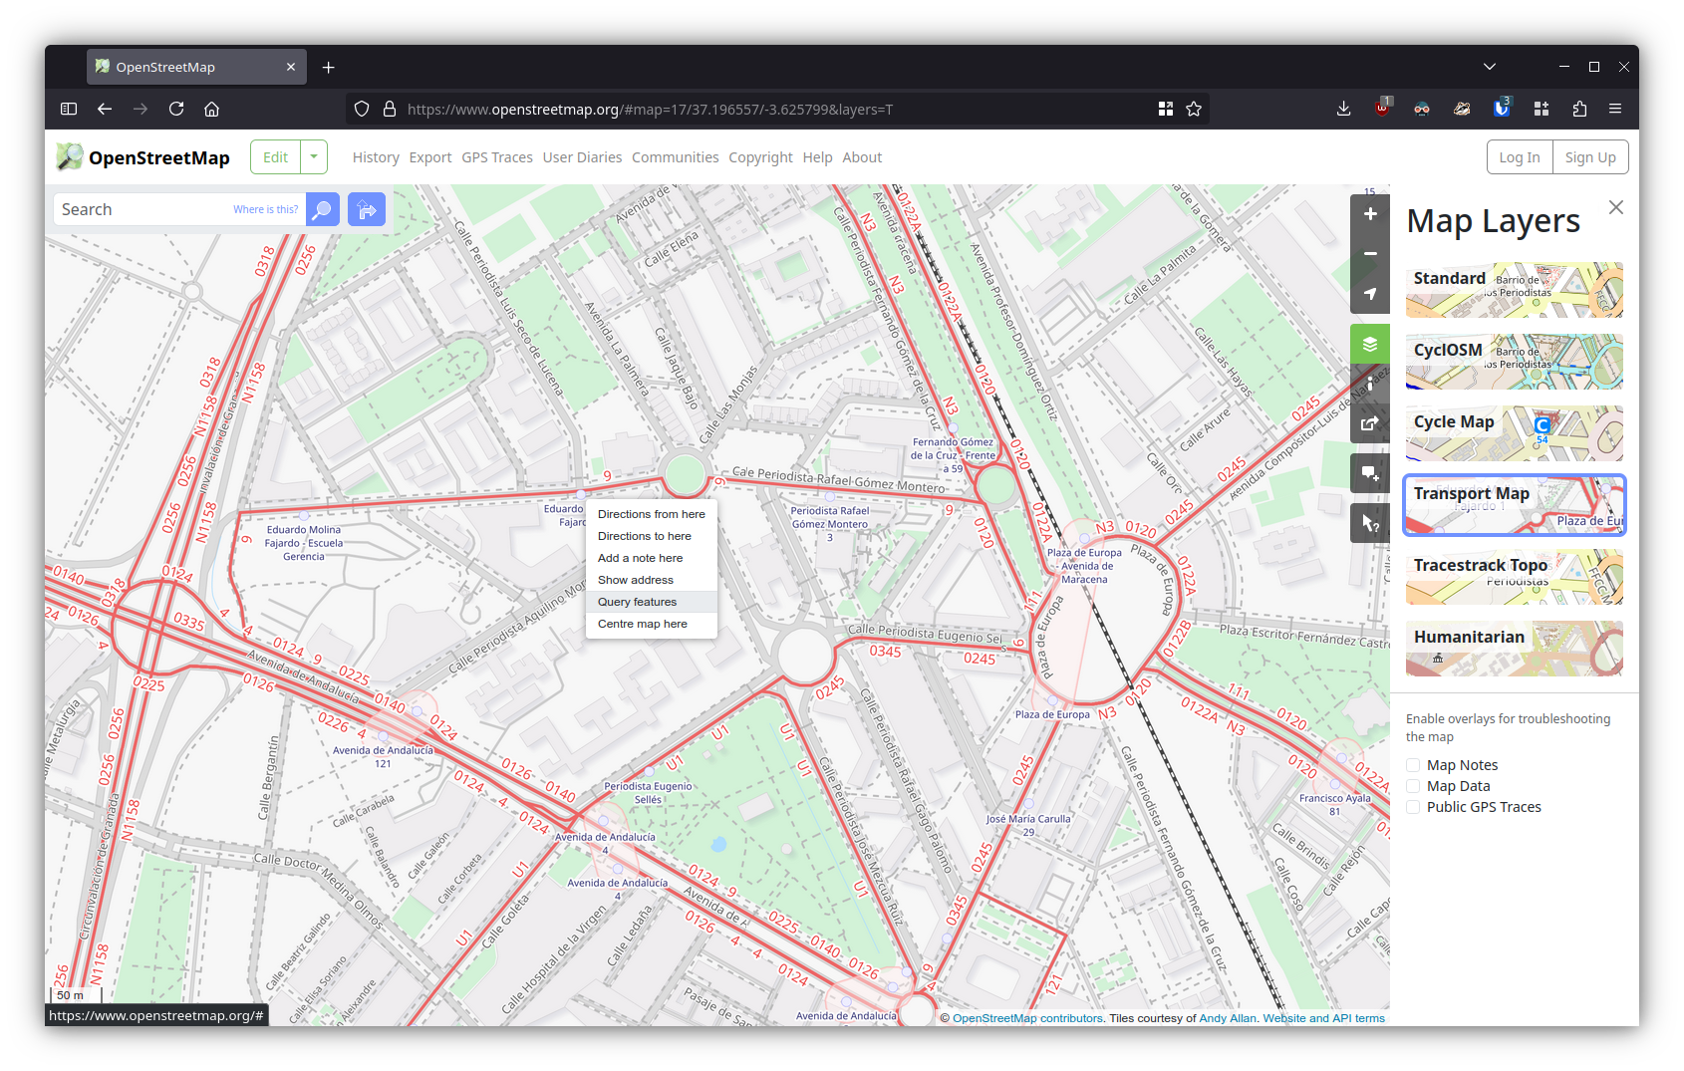Select Centre map here
The height and width of the screenshot is (1071, 1684).
tap(652, 624)
